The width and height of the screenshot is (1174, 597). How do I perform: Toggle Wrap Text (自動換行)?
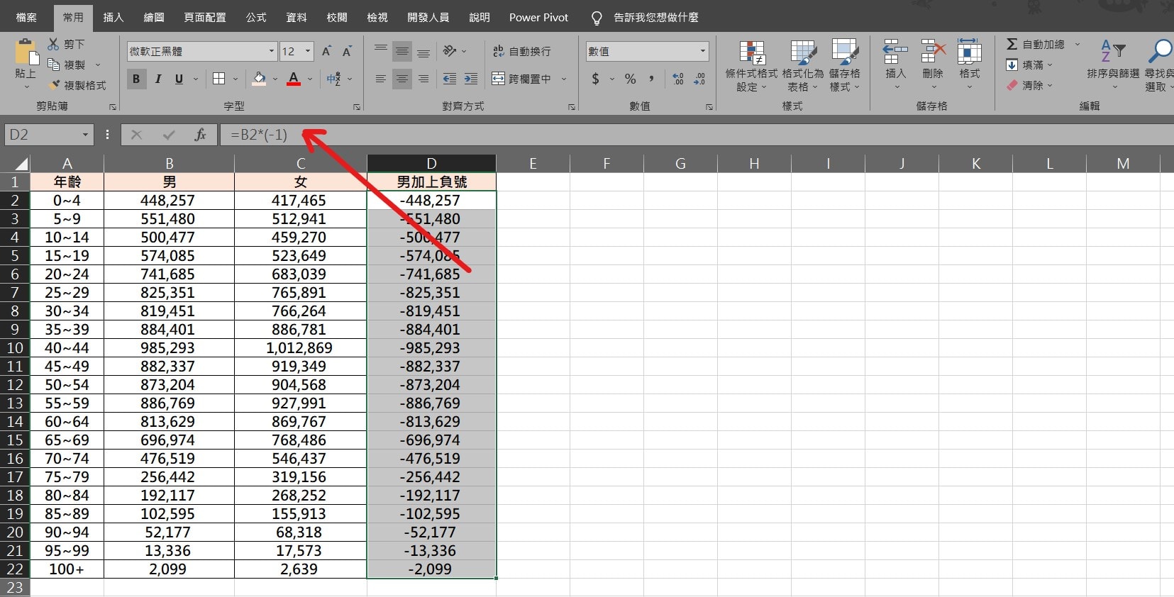click(521, 51)
